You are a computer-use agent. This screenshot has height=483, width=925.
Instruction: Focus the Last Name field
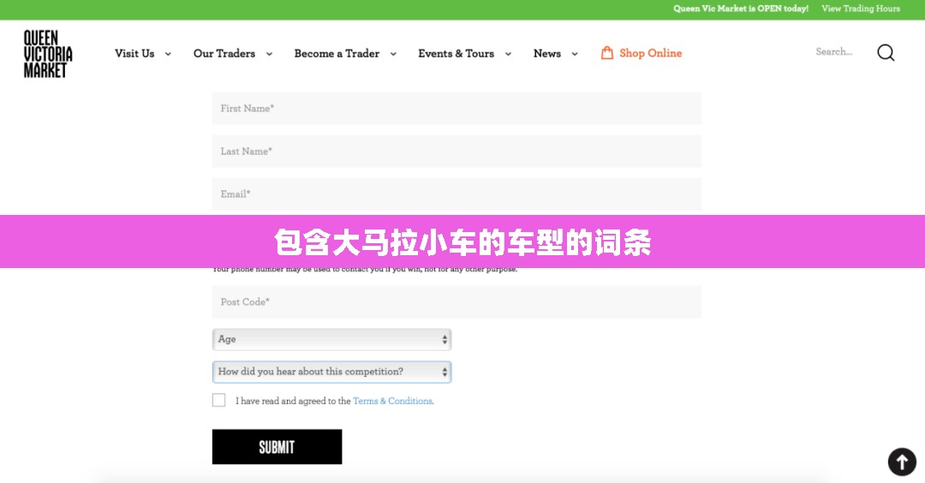(x=457, y=151)
